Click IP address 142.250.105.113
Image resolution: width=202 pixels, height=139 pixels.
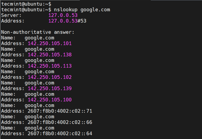(x=50, y=66)
